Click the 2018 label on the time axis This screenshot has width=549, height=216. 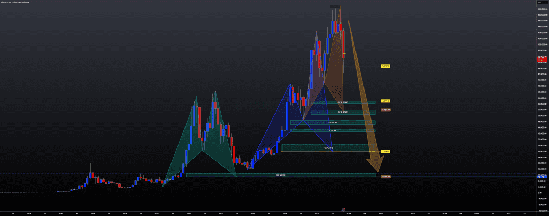(x=93, y=213)
